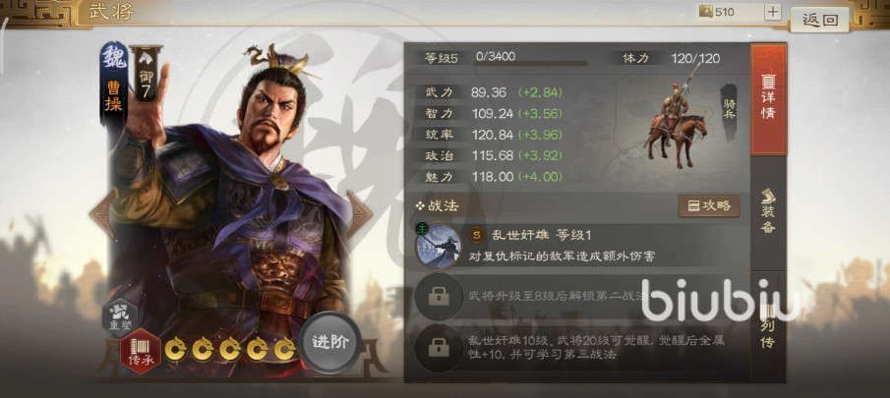Tap the first gold dragon star
890x398 pixels.
[175, 349]
